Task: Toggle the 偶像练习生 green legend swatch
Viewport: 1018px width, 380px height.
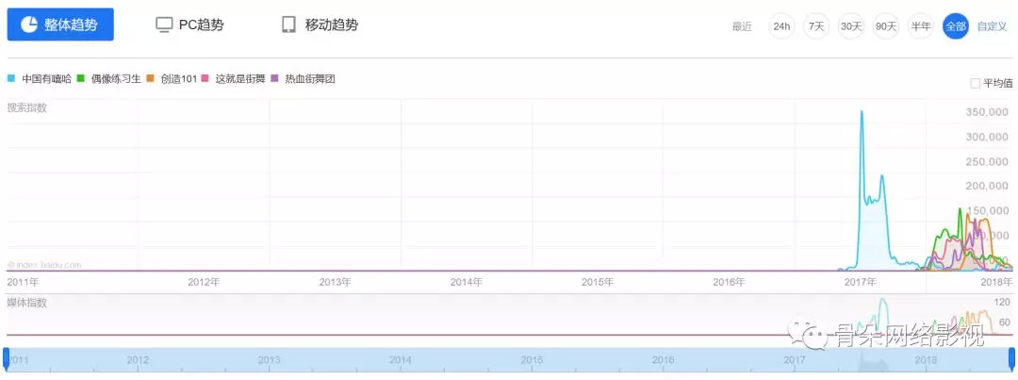Action: (81, 78)
